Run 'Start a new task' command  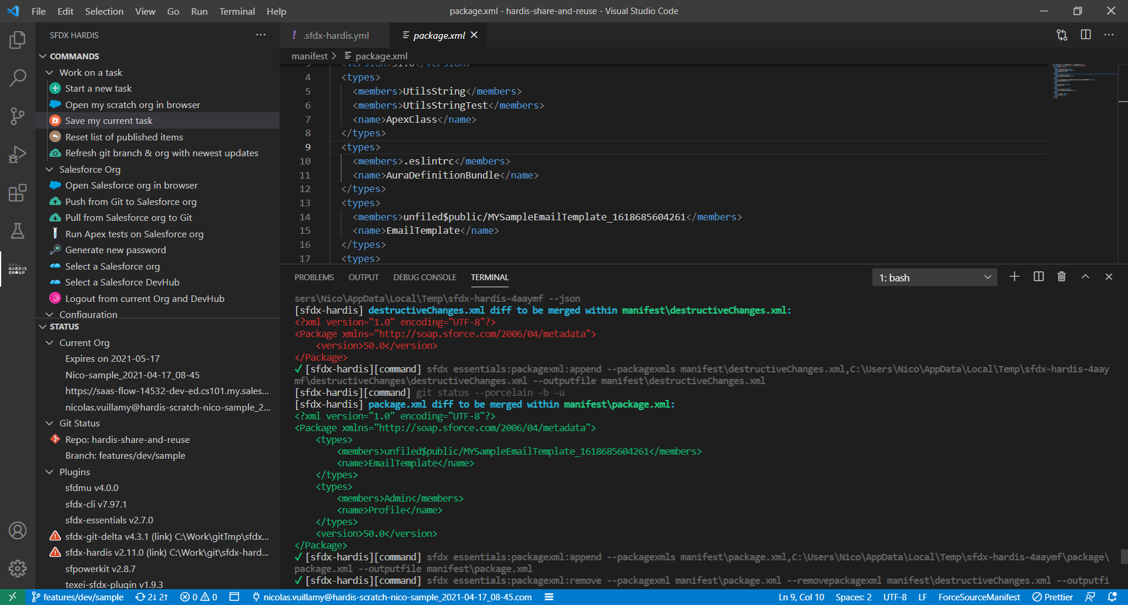pos(157,88)
